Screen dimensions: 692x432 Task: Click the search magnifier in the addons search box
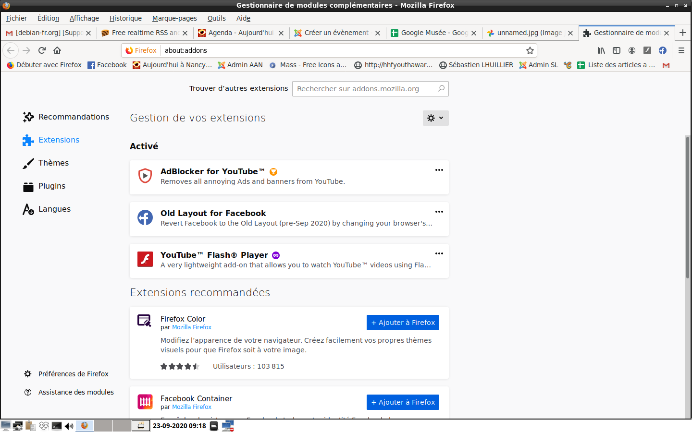(441, 88)
